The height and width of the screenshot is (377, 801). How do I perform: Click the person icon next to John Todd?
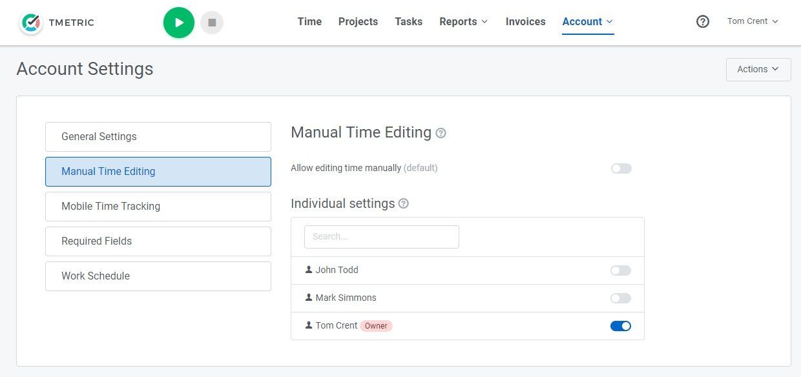(x=309, y=270)
